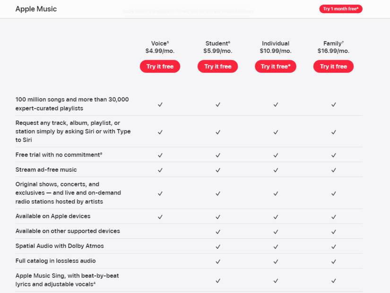Image resolution: width=390 pixels, height=293 pixels.
Task: Click the Individual $10.99/mo. plan heading
Action: 276,47
